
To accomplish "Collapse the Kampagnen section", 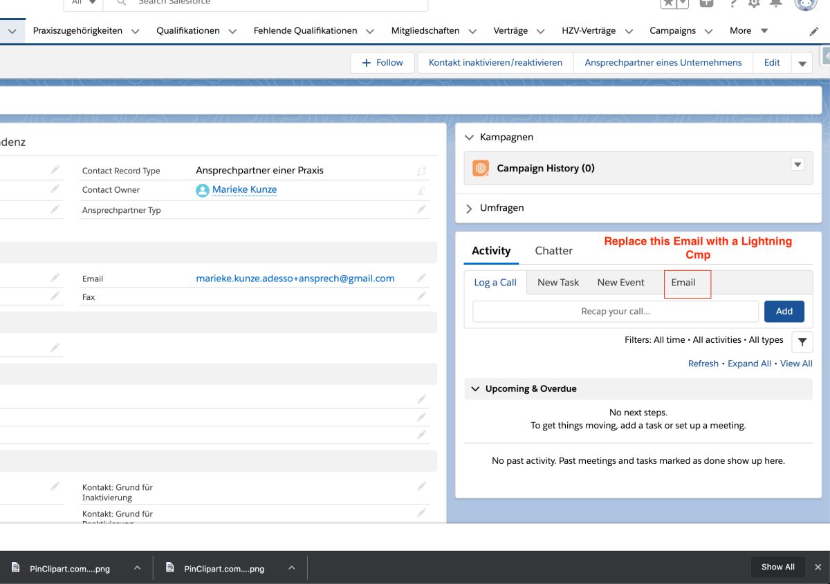I will pos(470,138).
